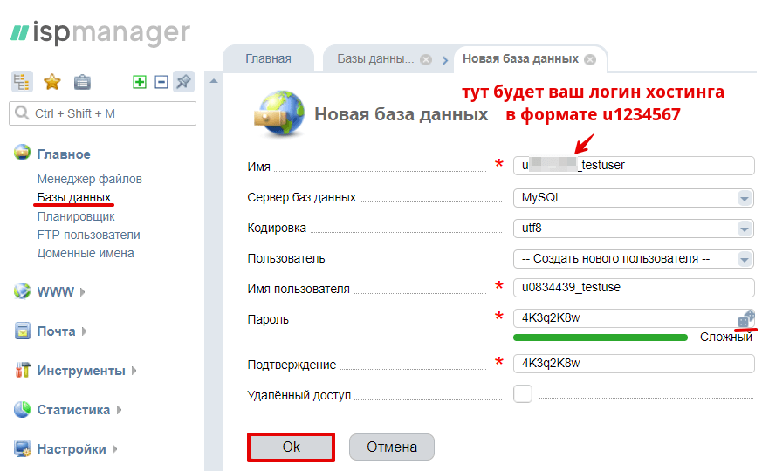Collapse all menu sections with minus icon
The image size is (762, 471).
click(161, 82)
